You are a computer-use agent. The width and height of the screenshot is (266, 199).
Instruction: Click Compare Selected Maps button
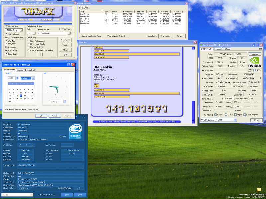coord(91,36)
